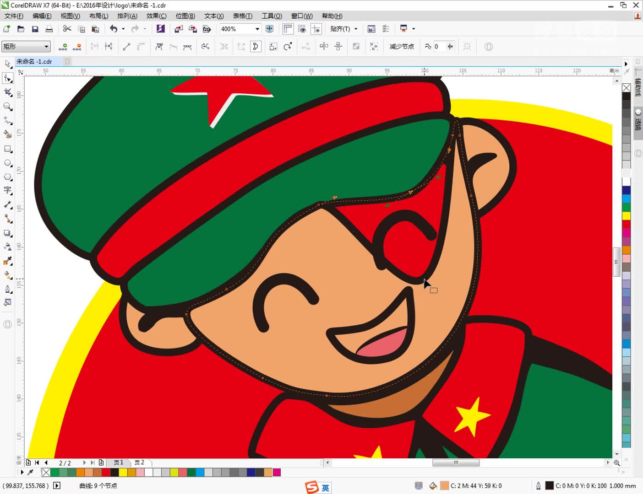This screenshot has height=494, width=643.
Task: Toggle show guidelines button
Action: [x=316, y=29]
